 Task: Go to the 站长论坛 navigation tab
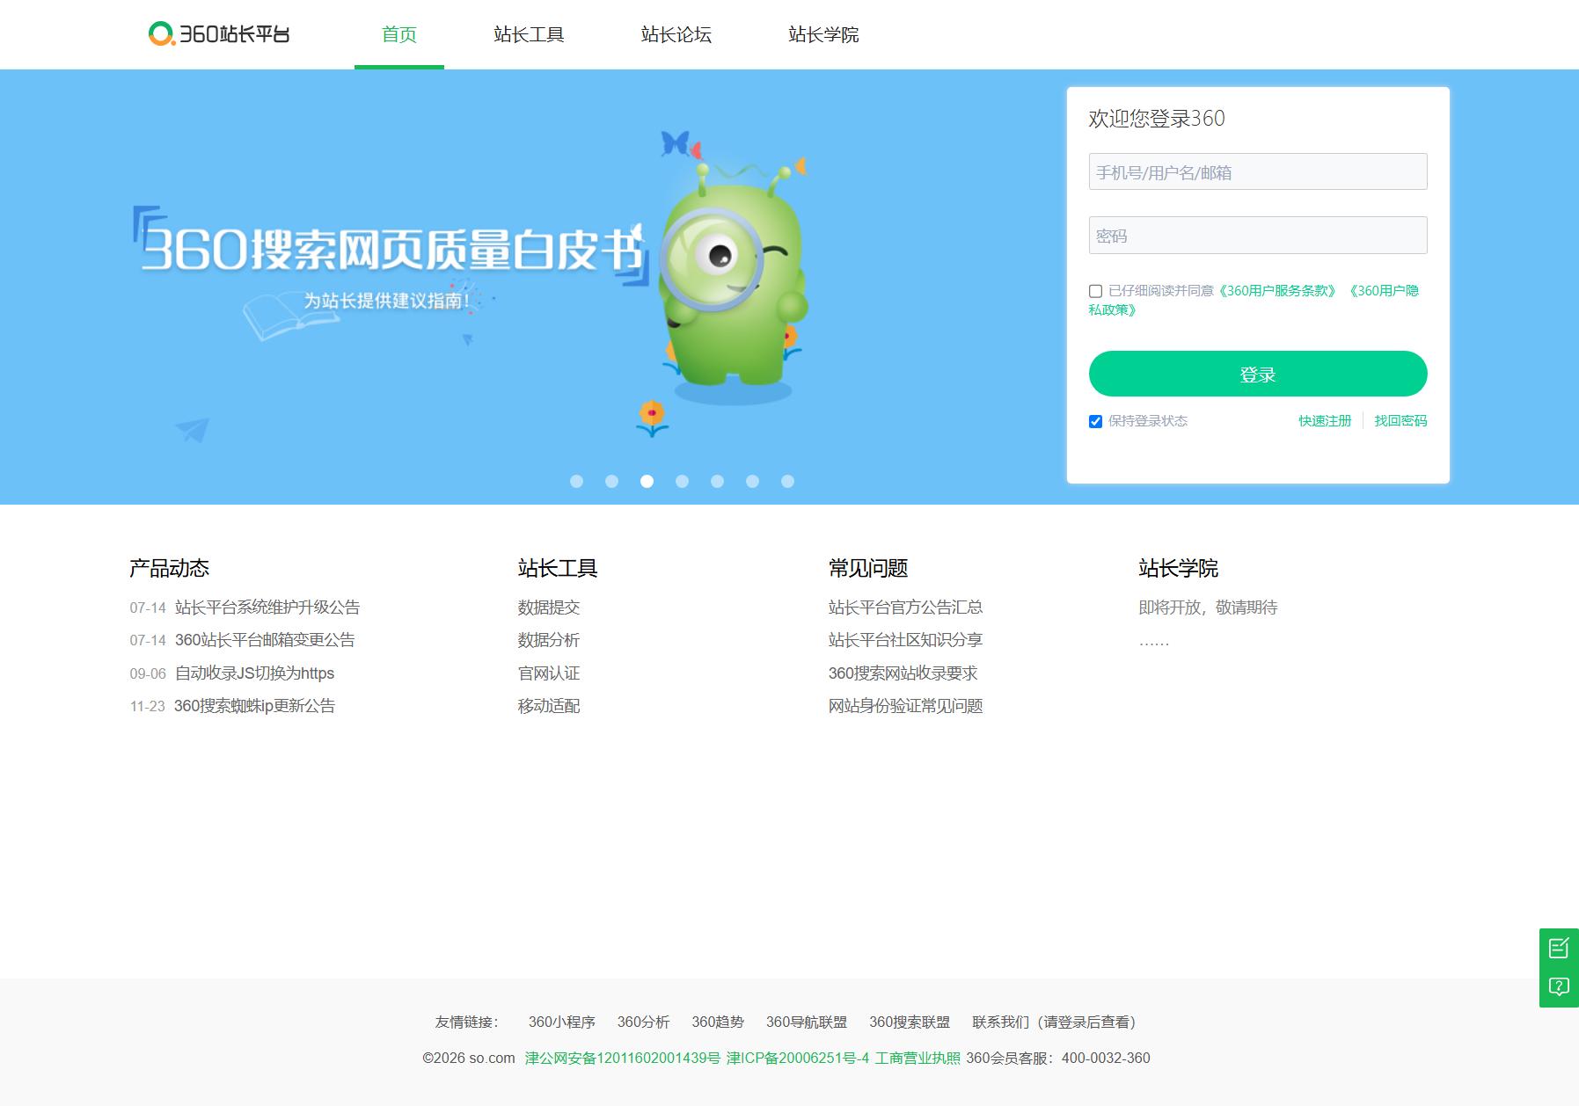click(676, 34)
